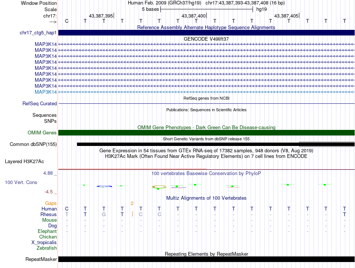Click the X_tropicalis alignment row label
Image resolution: width=355 pixels, height=268 pixels.
(x=44, y=243)
